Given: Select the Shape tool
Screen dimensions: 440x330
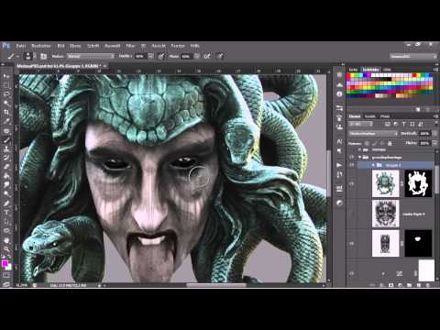Looking at the screenshot, I should 6,231.
